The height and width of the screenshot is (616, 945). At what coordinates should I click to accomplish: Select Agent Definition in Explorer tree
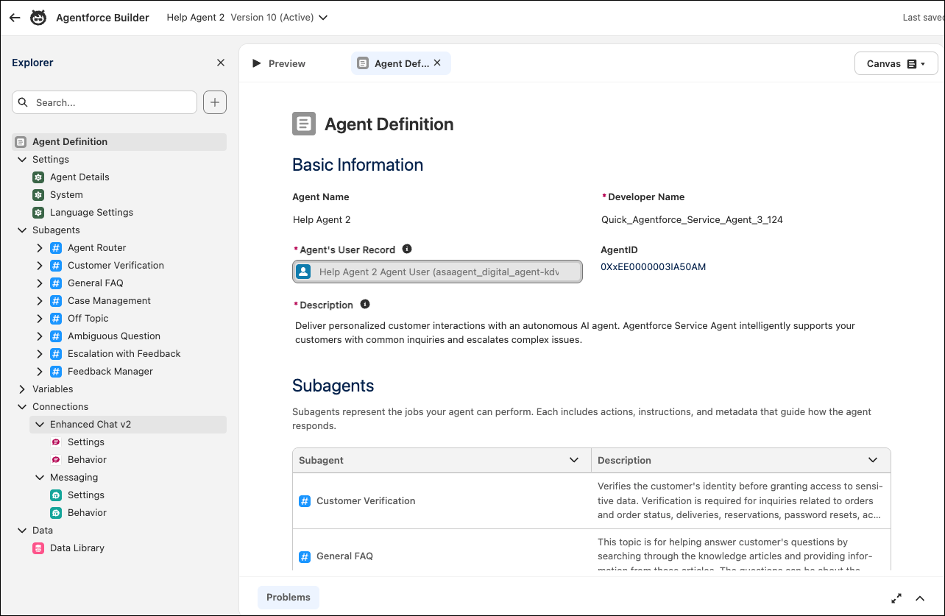tap(119, 142)
